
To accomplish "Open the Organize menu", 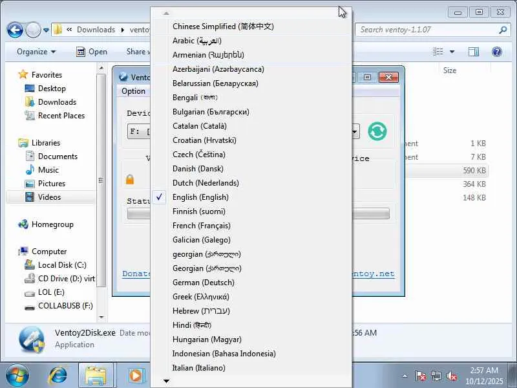I will [x=36, y=52].
